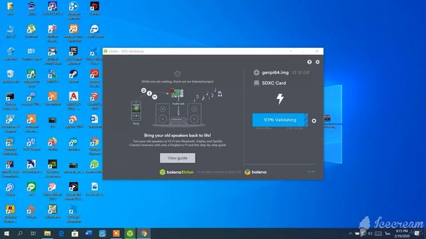Select the balenaEtcher green cube desktop shortcut
426x239 pixels.
point(95,167)
